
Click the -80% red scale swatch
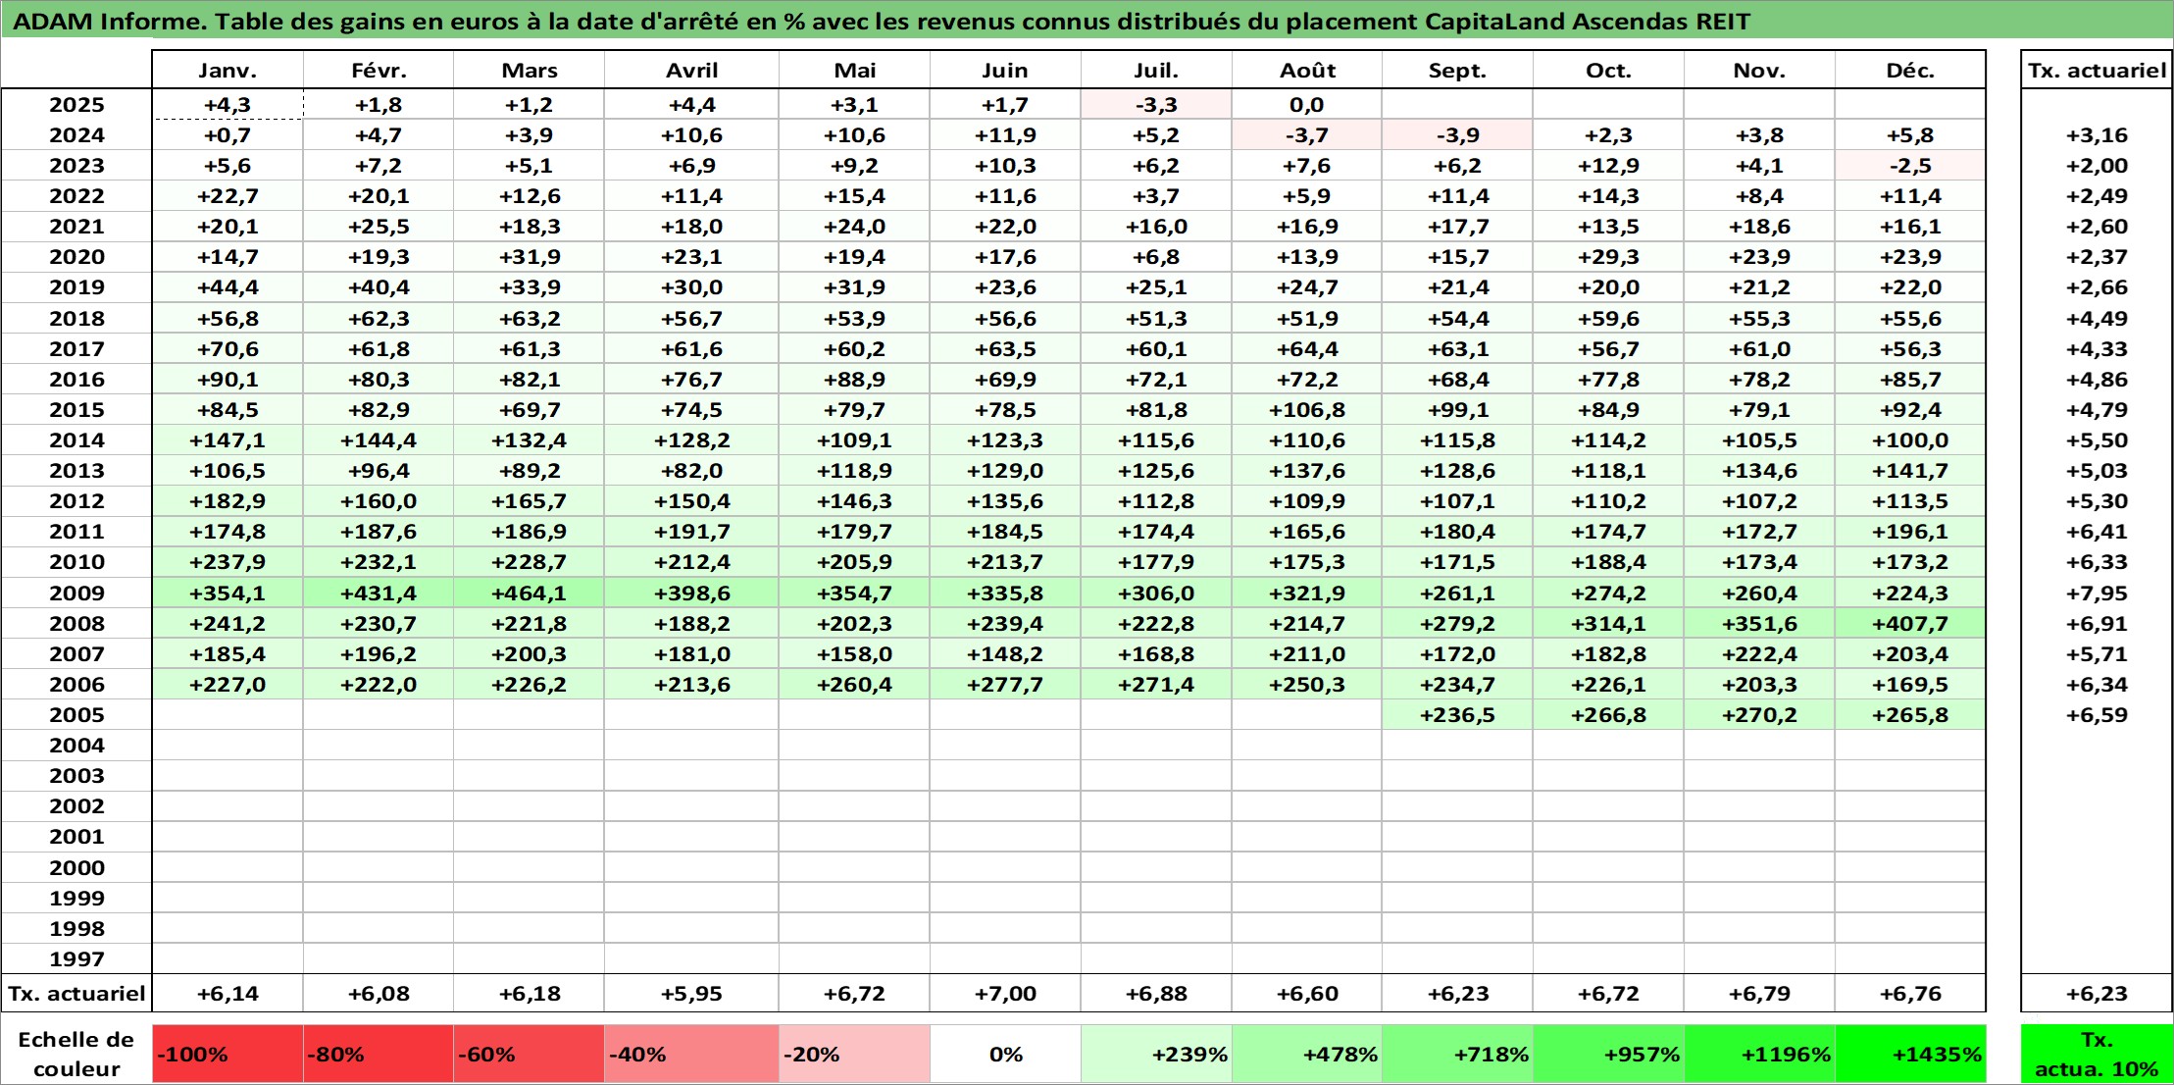click(379, 1054)
